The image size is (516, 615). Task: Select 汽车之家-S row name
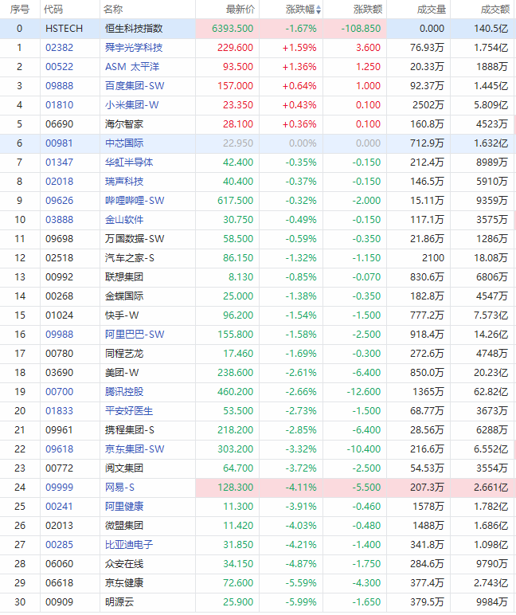coord(129,257)
